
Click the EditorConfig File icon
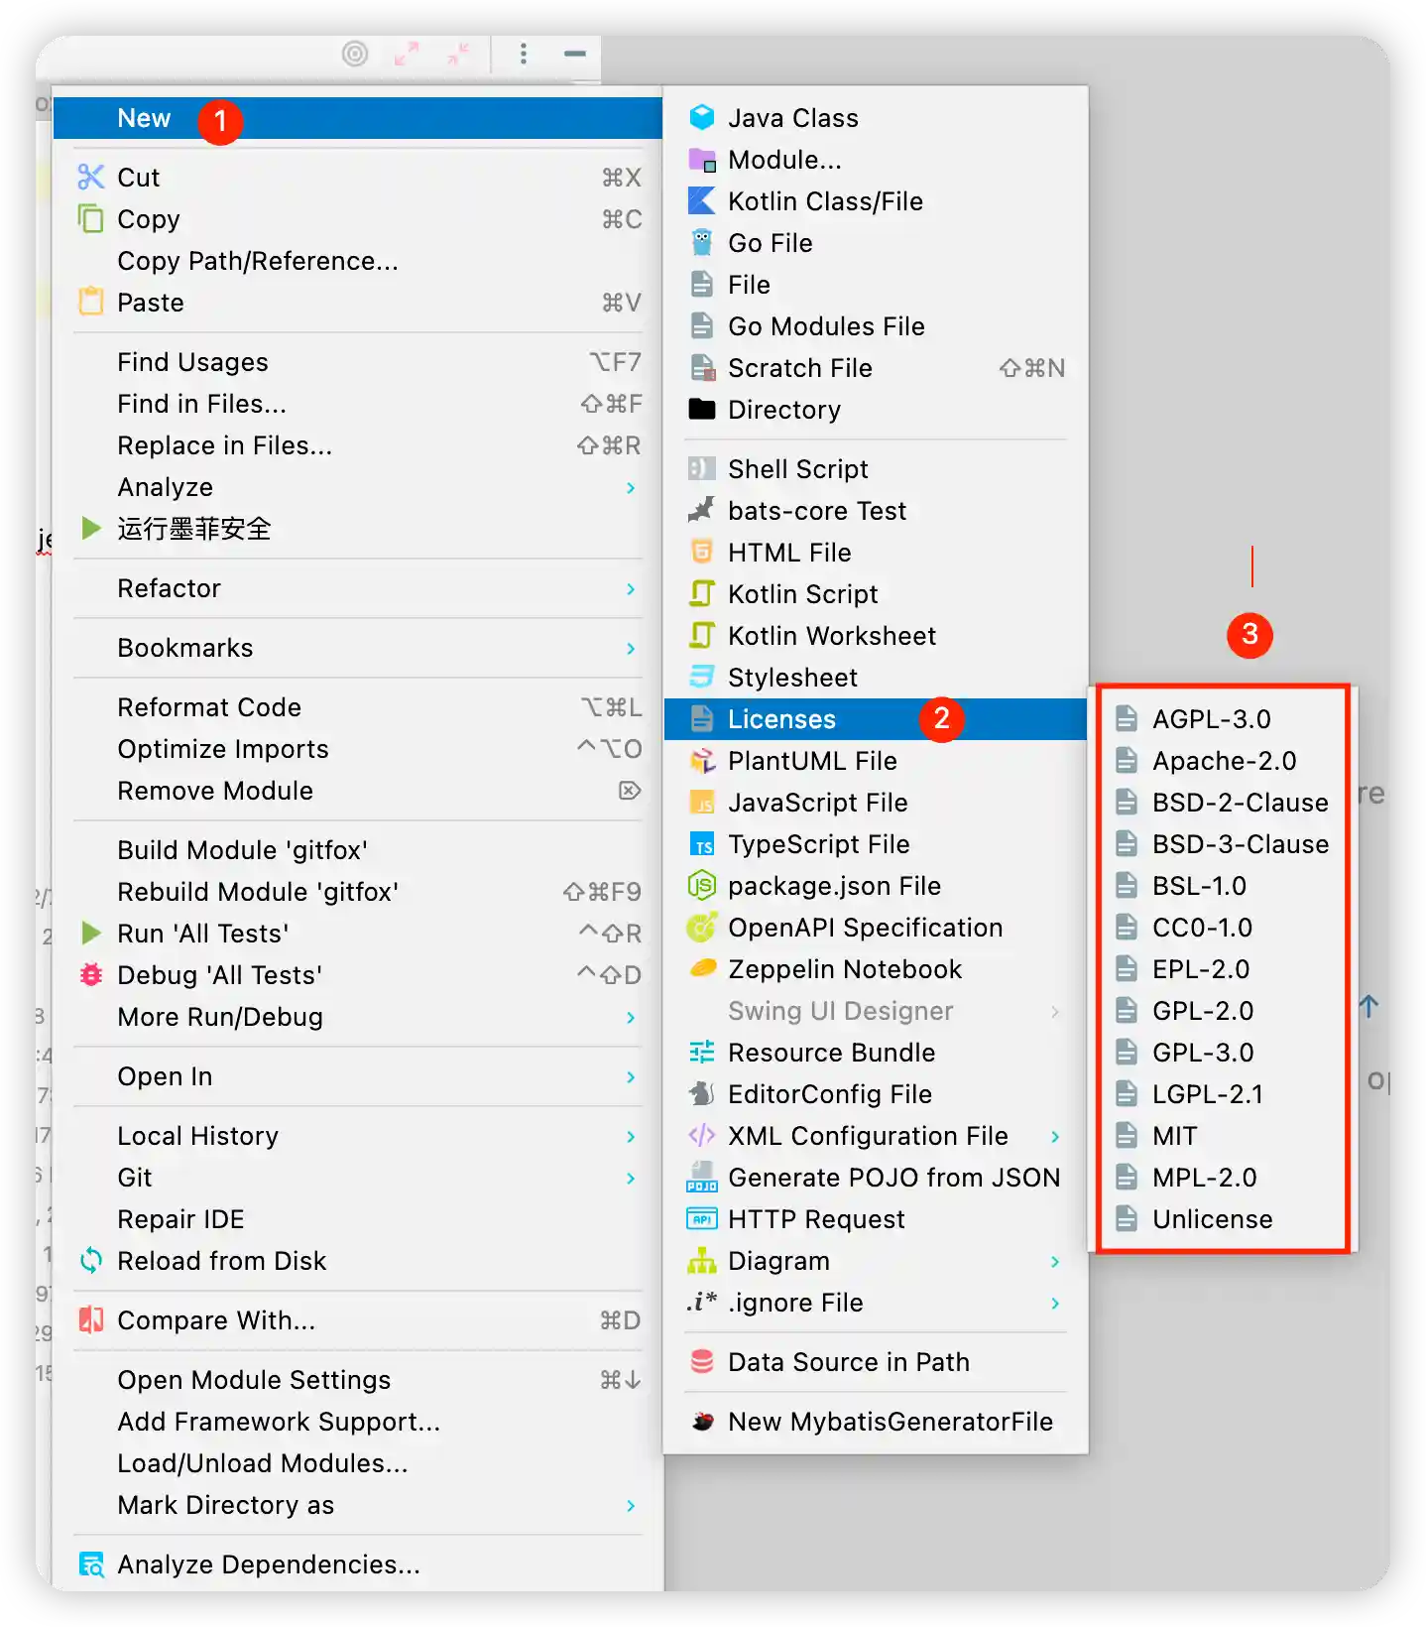point(702,1094)
